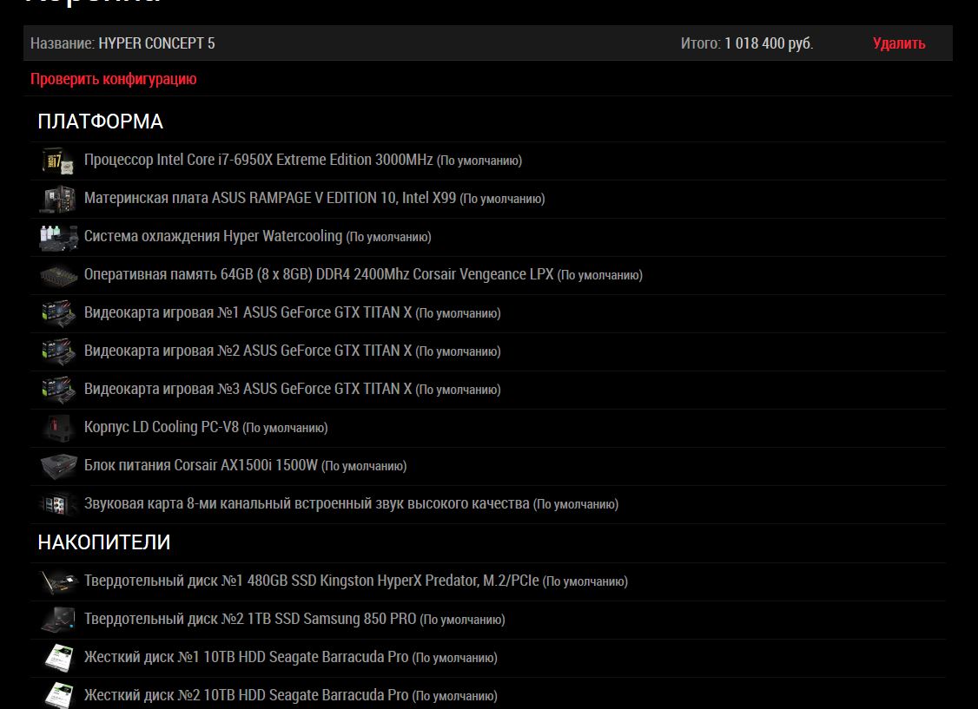
Task: Click the НАКОПИТЕЛИ section heading
Action: (x=104, y=542)
